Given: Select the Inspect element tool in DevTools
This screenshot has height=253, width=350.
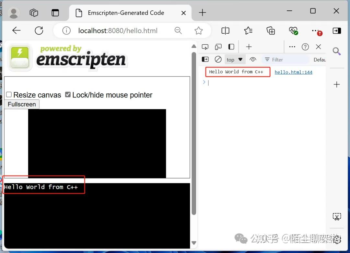Looking at the screenshot, I should point(205,47).
